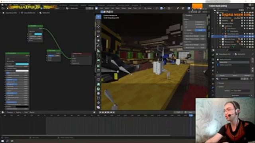Disable render camera icon on highlighted outliner row

[x=252, y=37]
